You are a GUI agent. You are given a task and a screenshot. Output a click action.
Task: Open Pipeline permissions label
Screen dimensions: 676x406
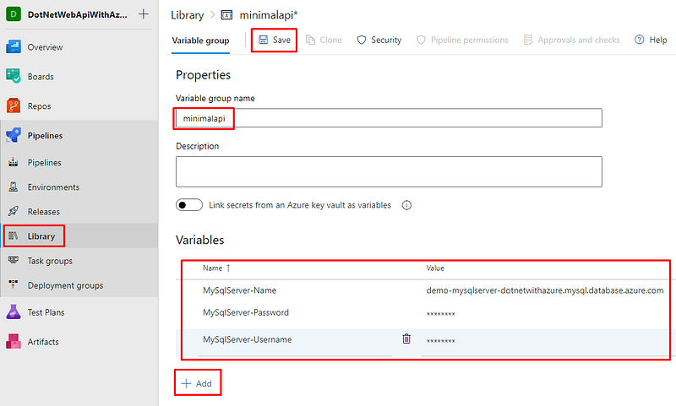[x=470, y=40]
